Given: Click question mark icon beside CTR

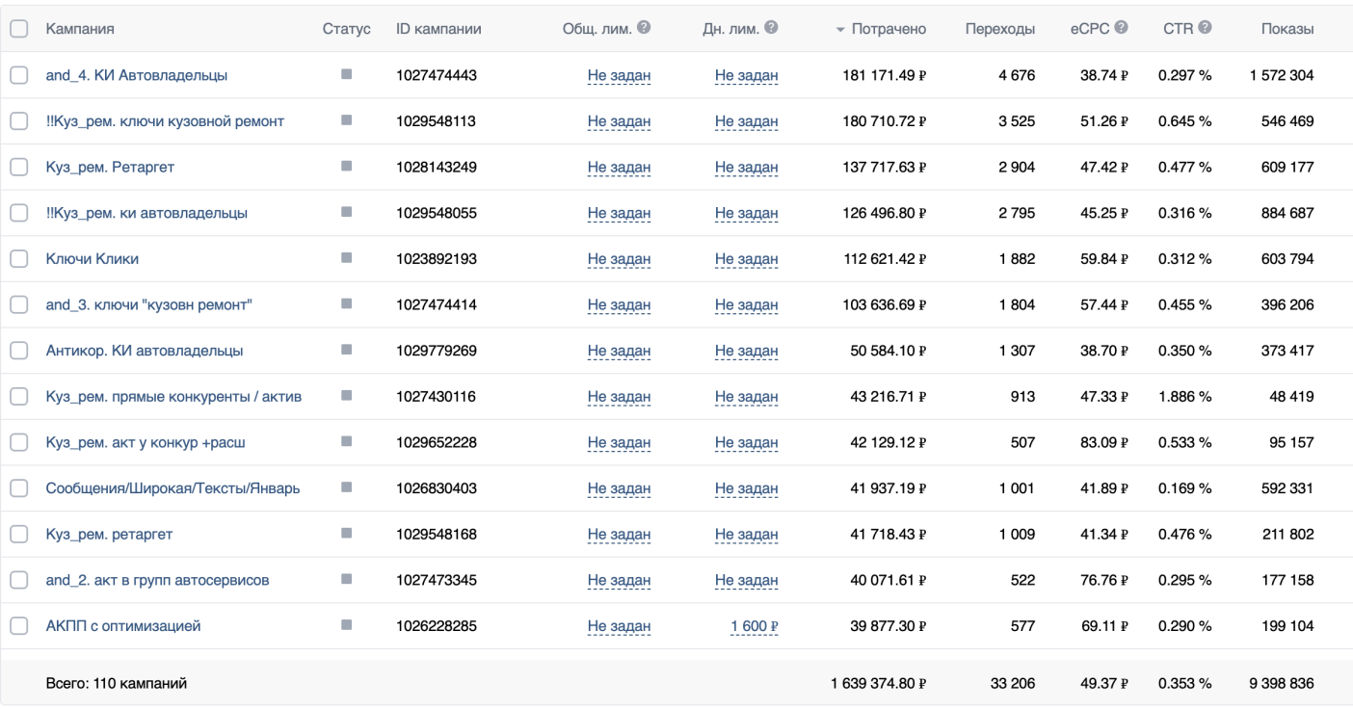Looking at the screenshot, I should (1205, 29).
